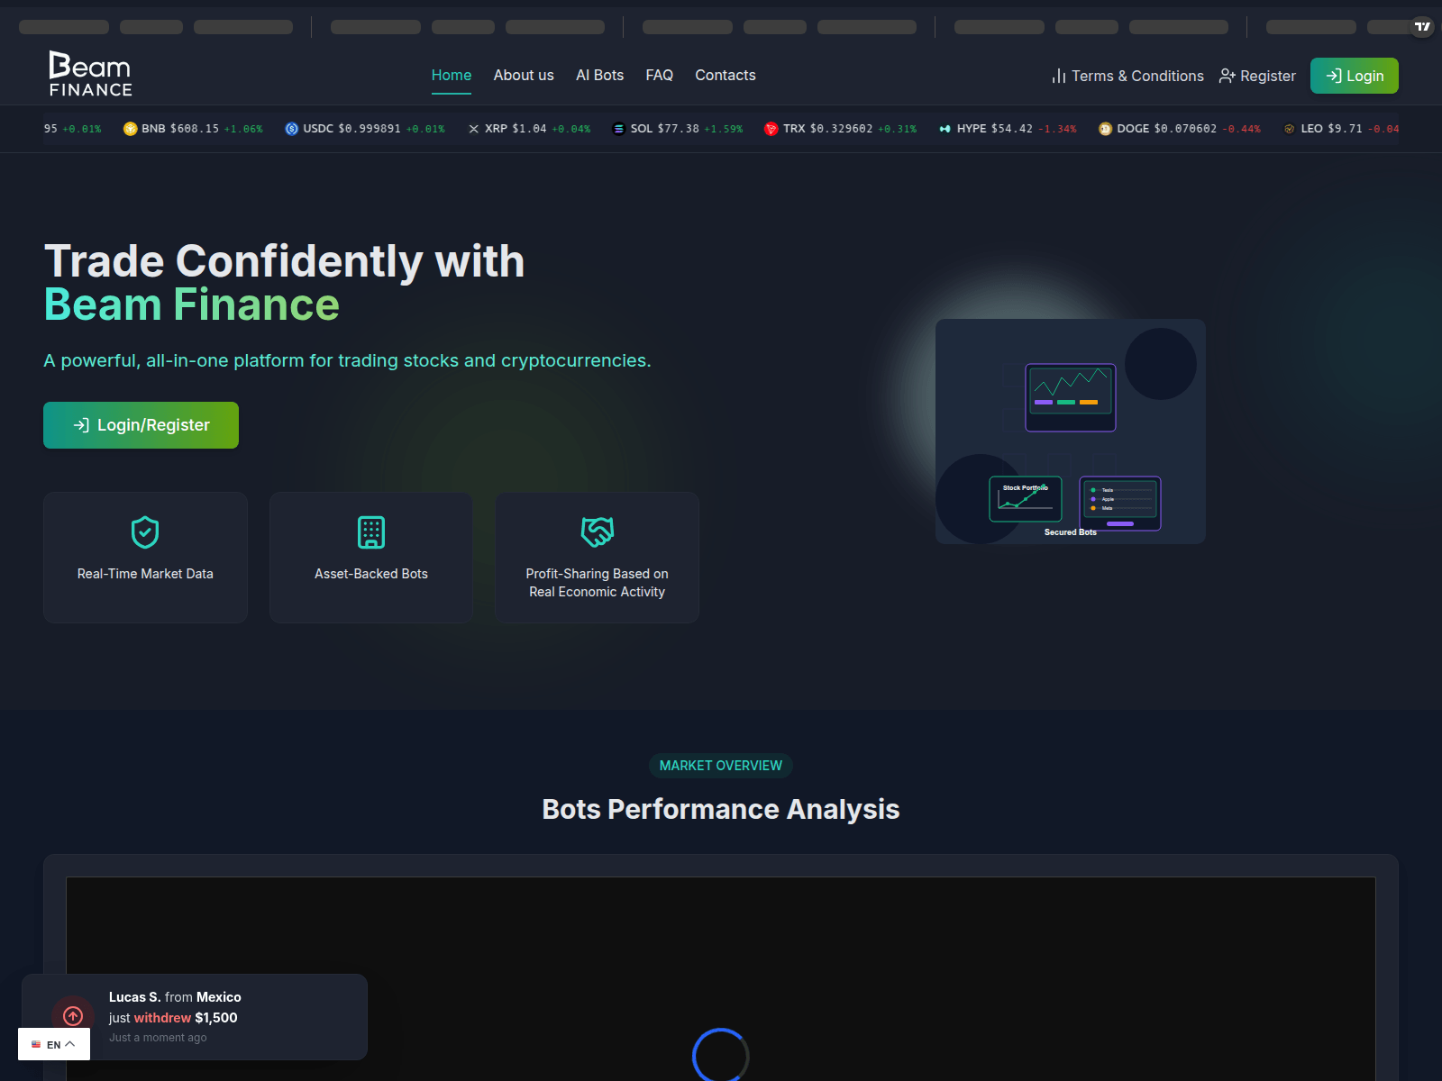This screenshot has width=1442, height=1081.
Task: Click the green Login button
Action: point(1355,76)
